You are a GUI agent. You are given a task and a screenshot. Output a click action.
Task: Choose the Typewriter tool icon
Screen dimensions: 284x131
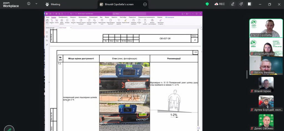click(x=119, y=21)
